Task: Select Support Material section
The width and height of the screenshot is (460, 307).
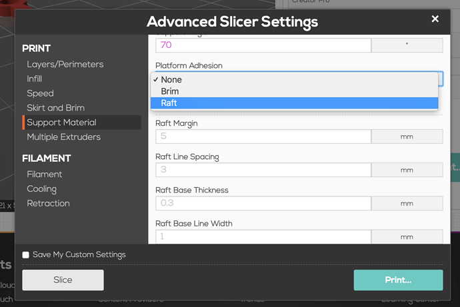Action: click(82, 123)
